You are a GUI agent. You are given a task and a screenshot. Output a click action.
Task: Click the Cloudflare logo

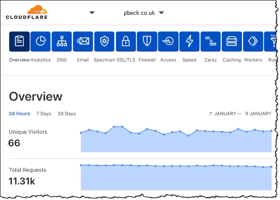[x=27, y=12]
